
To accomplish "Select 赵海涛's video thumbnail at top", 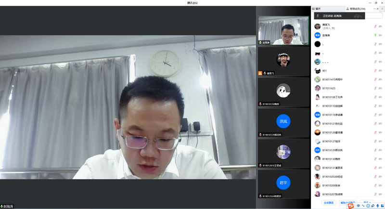I will (283, 30).
